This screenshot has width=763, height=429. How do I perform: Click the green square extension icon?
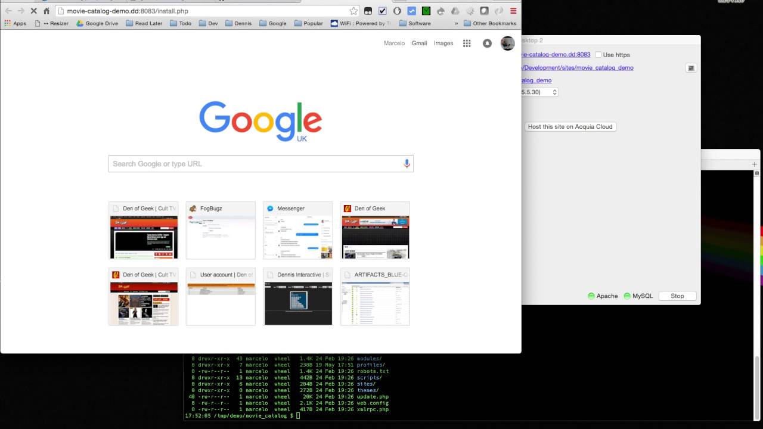point(426,11)
